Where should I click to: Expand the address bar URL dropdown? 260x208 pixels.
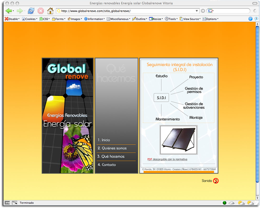coord(197,11)
